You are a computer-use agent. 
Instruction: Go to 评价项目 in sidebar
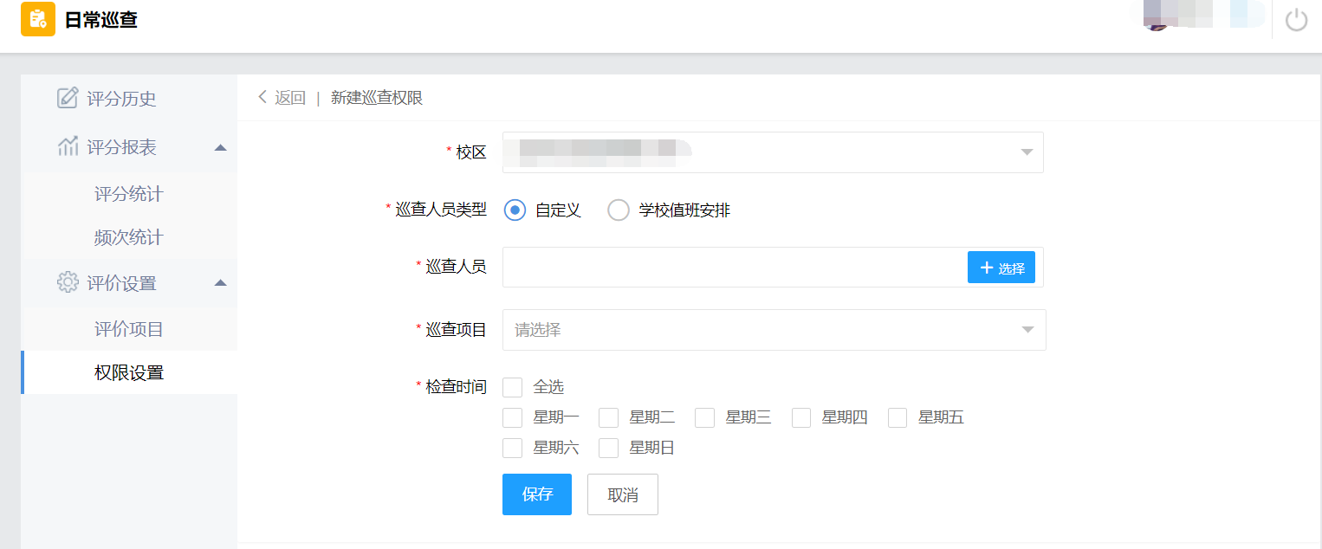128,329
